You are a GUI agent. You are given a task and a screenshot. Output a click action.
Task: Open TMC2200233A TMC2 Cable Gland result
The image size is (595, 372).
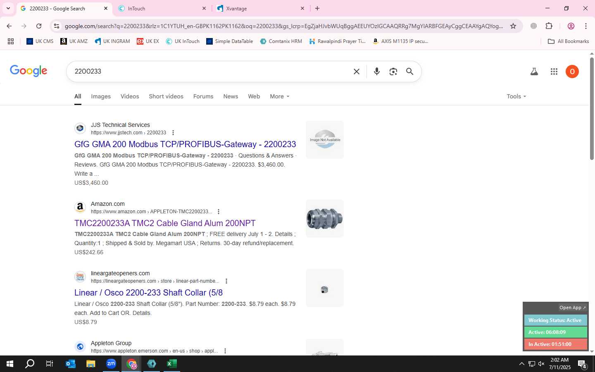(165, 223)
